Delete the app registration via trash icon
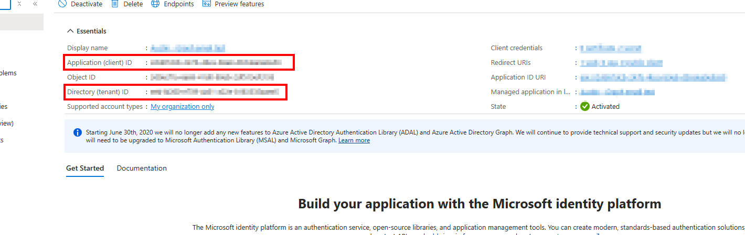 point(115,4)
